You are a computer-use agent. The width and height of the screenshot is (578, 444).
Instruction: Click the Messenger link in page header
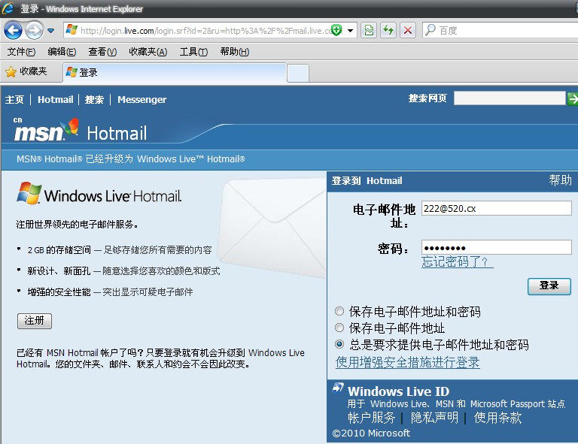pos(142,100)
